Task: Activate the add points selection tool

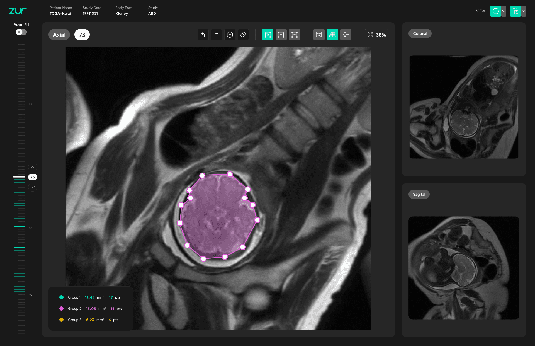Action: (281, 35)
